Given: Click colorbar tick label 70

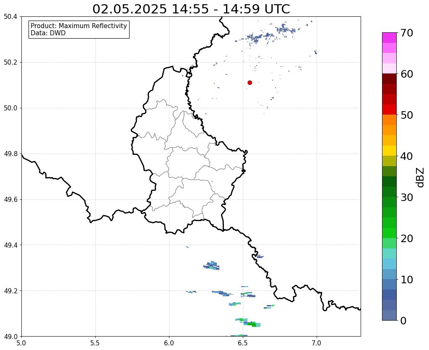Looking at the screenshot, I should pos(407,33).
